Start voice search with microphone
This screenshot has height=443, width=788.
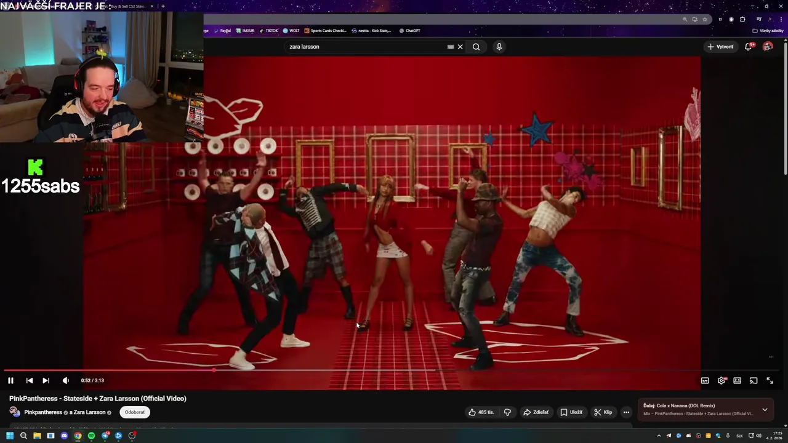pyautogui.click(x=499, y=47)
